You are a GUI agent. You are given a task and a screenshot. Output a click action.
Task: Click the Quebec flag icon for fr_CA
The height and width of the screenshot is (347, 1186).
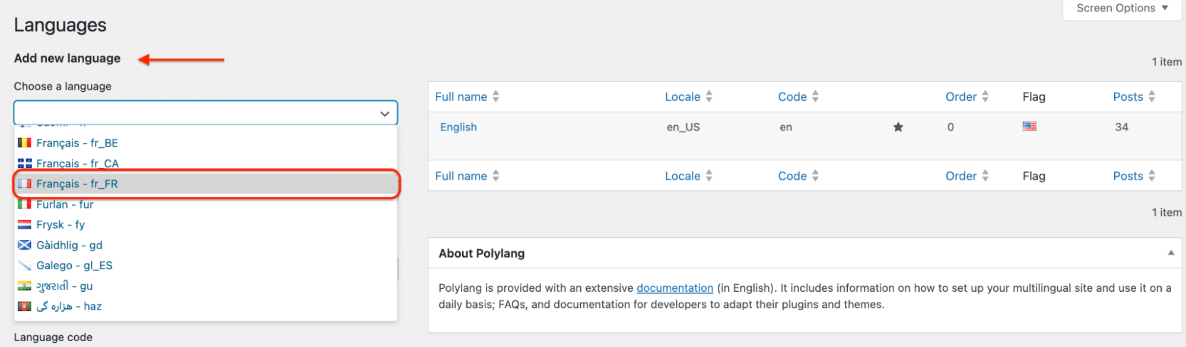24,163
